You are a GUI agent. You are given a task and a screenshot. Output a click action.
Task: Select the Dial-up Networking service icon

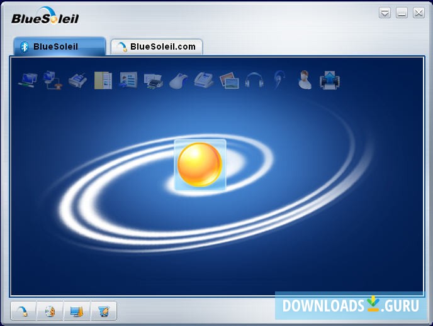[53, 80]
